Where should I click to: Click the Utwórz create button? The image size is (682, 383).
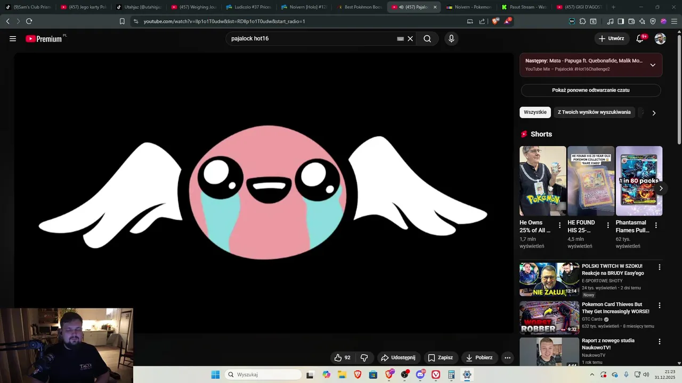pos(611,38)
